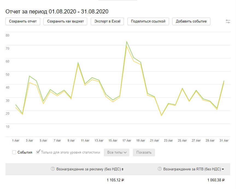Click chart peak at 17 Авг
The image size is (236, 189).
(127, 42)
